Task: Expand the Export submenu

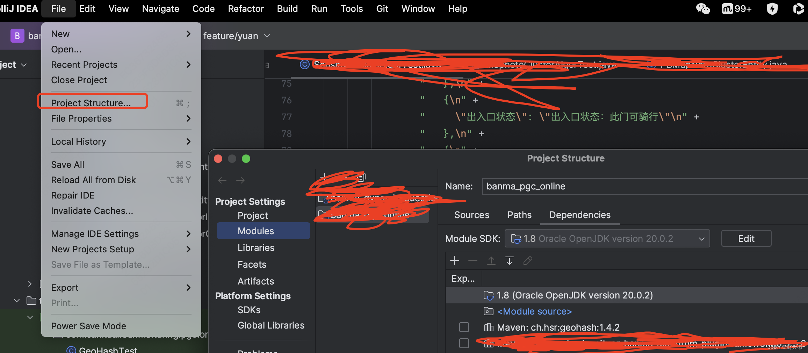Action: [121, 288]
